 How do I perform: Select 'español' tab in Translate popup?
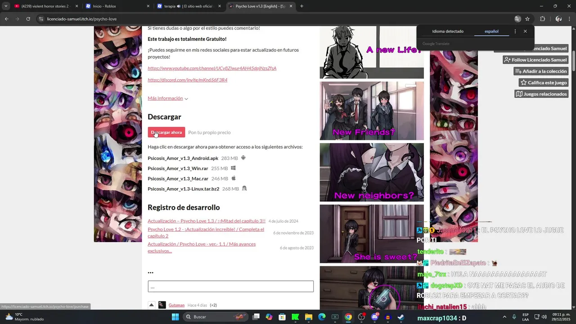point(491,31)
